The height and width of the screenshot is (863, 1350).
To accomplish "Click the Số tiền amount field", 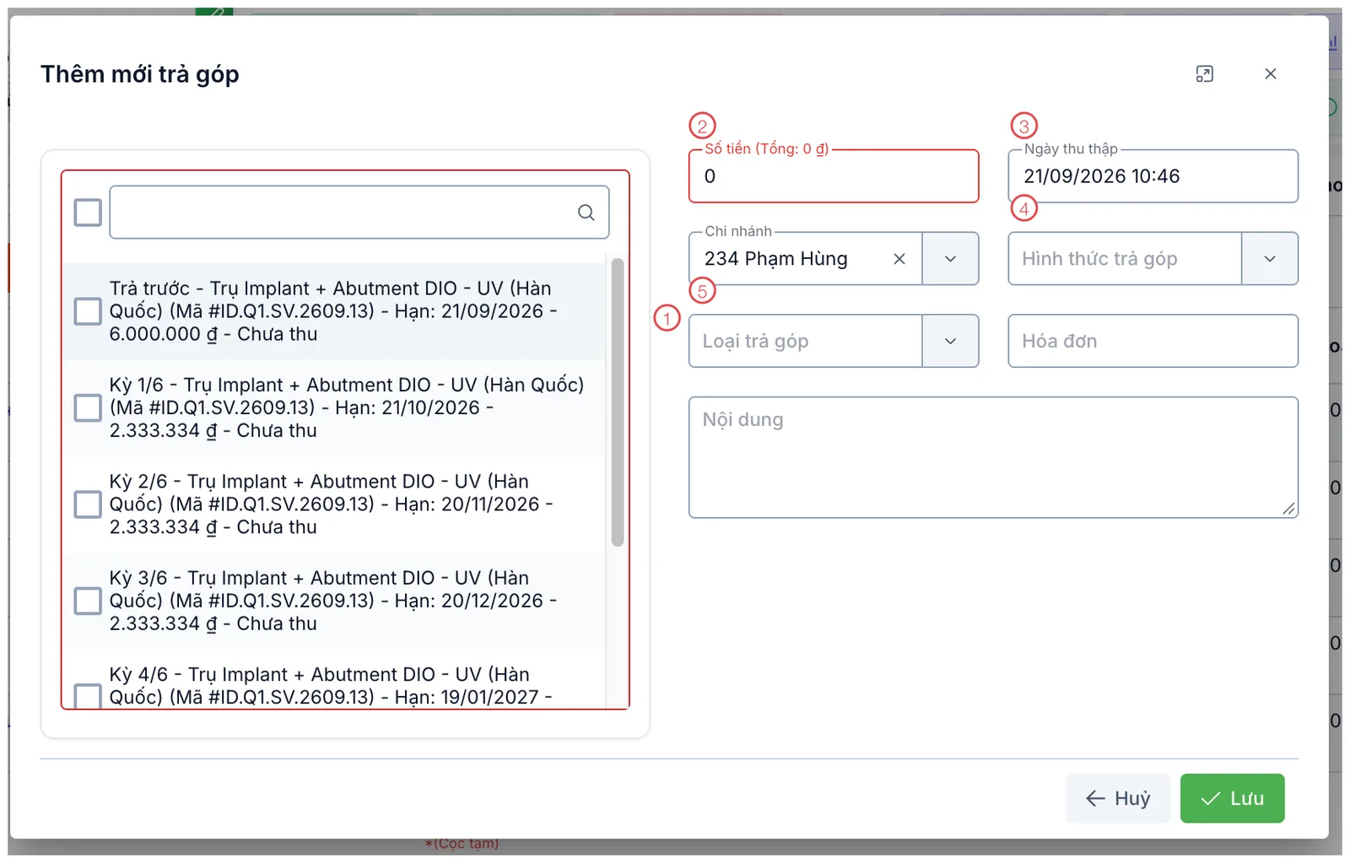I will coord(834,176).
